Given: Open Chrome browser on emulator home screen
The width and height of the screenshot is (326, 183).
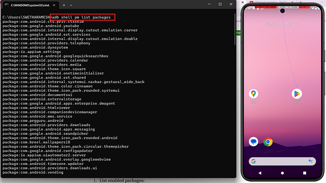Looking at the screenshot, I should point(268,142).
